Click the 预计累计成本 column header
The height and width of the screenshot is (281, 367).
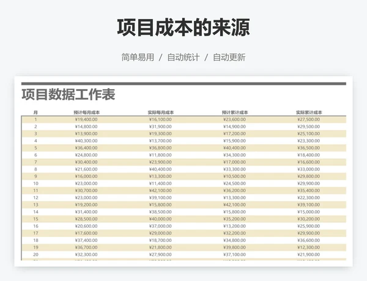[235, 112]
